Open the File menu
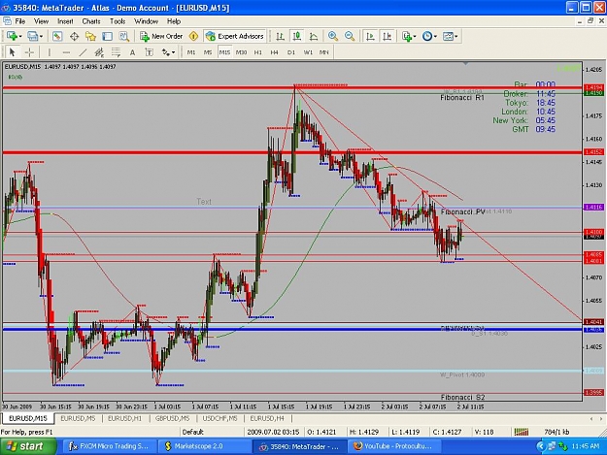The height and width of the screenshot is (455, 607). click(19, 21)
